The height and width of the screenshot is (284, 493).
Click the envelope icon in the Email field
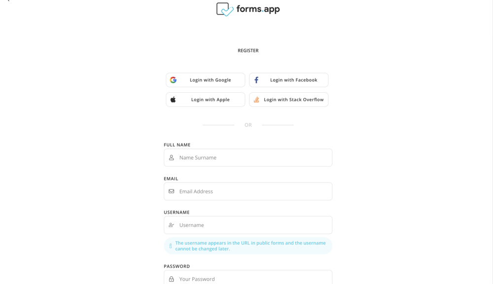pyautogui.click(x=172, y=191)
